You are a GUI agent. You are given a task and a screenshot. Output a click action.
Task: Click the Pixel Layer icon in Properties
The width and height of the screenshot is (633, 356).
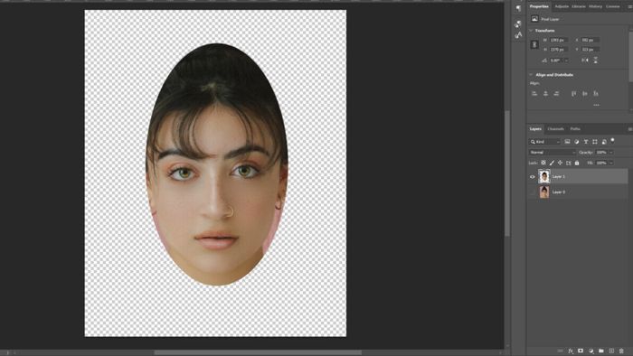(534, 19)
